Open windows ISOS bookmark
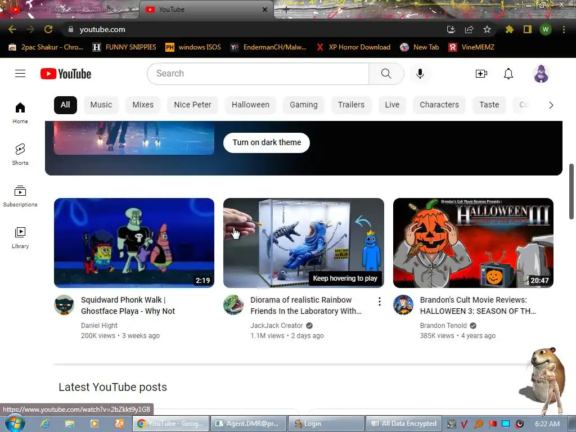 coord(193,47)
